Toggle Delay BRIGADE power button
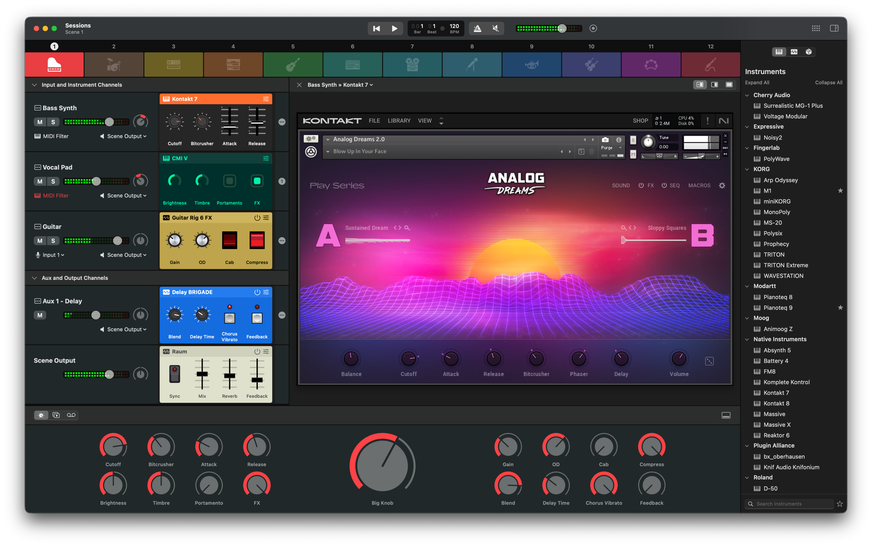Screen dimensions: 872x546 [x=257, y=292]
